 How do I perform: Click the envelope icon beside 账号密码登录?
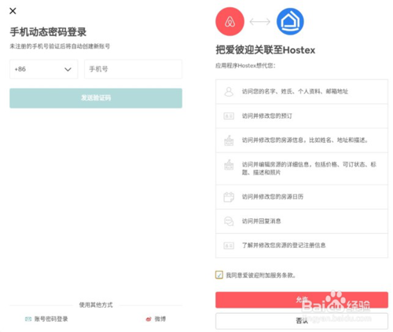(28, 319)
